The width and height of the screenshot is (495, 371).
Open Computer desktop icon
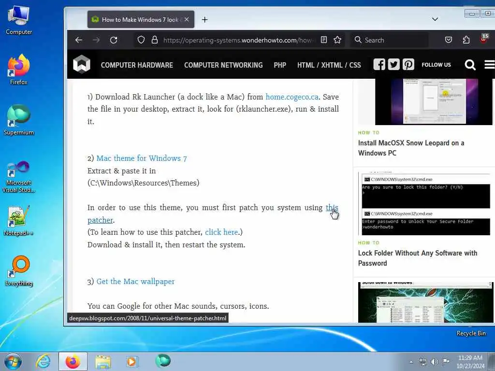(19, 20)
